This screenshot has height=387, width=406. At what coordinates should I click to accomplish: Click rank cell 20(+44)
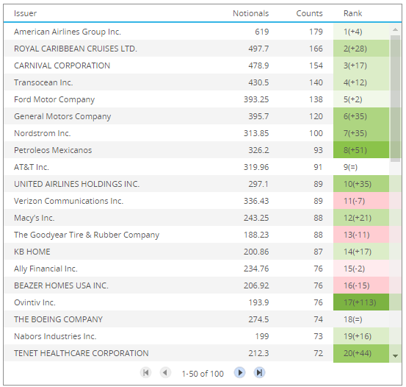(x=361, y=353)
